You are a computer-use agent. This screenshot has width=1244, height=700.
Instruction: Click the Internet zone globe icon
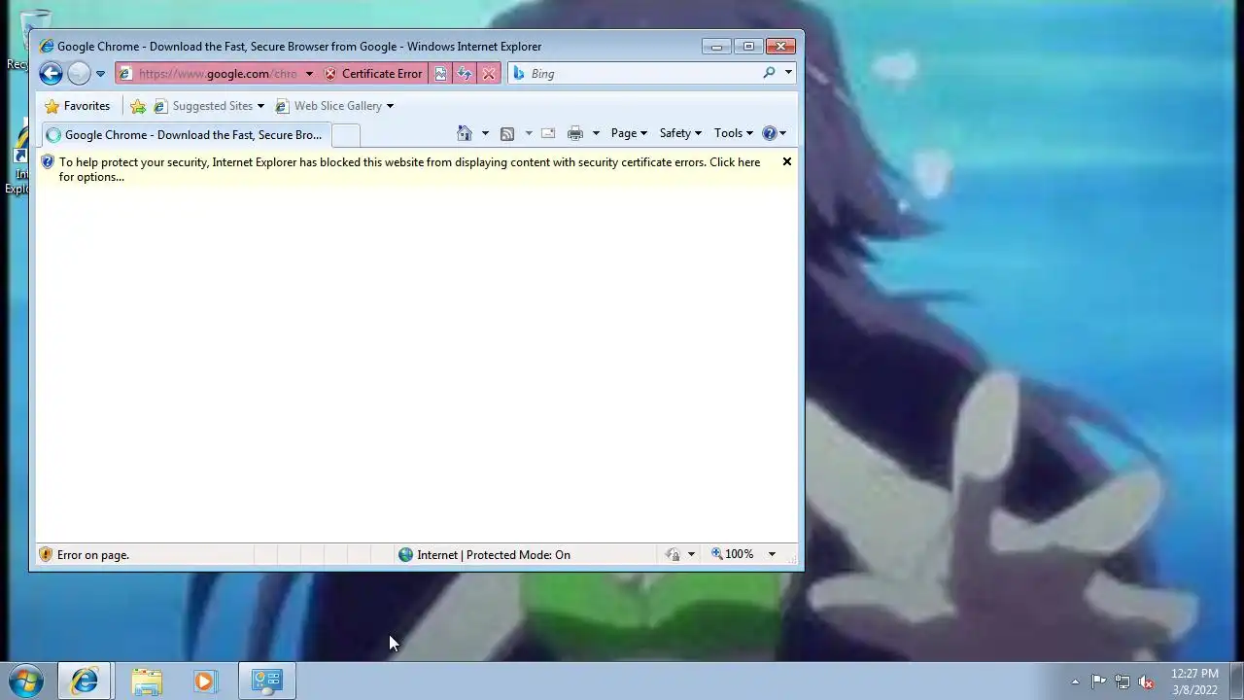[x=405, y=554]
